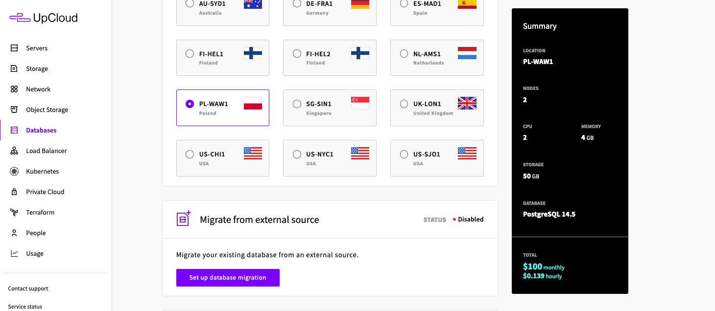Click the USA flag on US-CHI1
The height and width of the screenshot is (311, 715).
pos(253,154)
